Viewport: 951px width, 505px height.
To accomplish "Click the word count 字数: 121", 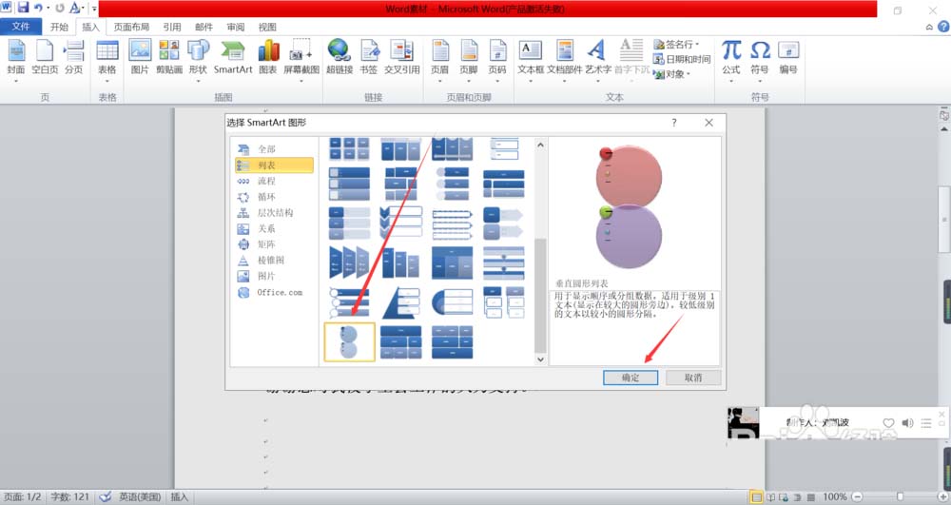I will click(69, 496).
